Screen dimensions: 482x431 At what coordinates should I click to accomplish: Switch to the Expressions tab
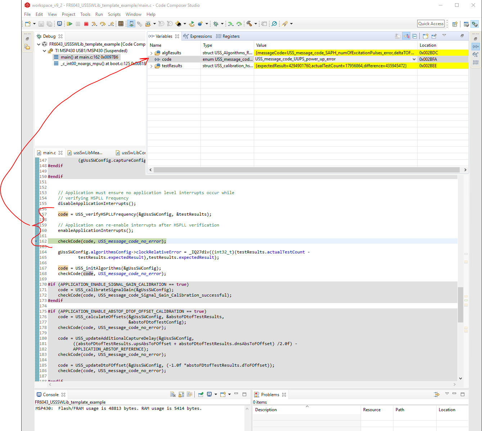pos(198,36)
